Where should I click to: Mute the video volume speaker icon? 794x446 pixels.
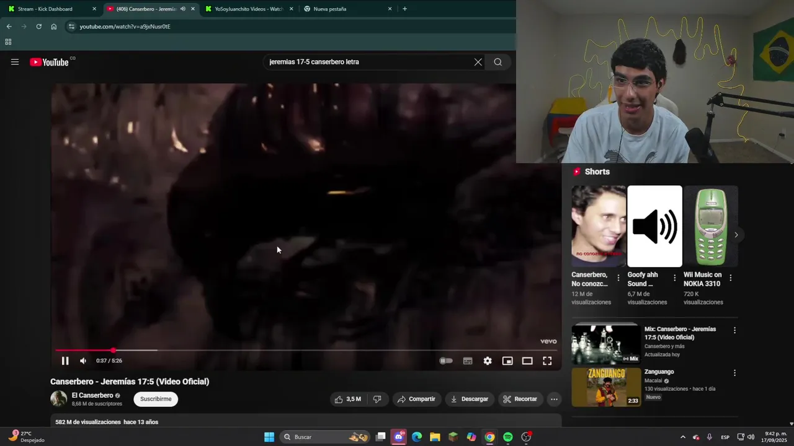point(83,361)
